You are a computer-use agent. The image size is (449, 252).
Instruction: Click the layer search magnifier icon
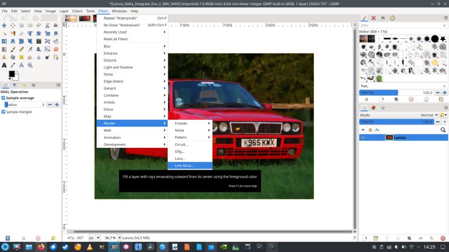click(443, 129)
